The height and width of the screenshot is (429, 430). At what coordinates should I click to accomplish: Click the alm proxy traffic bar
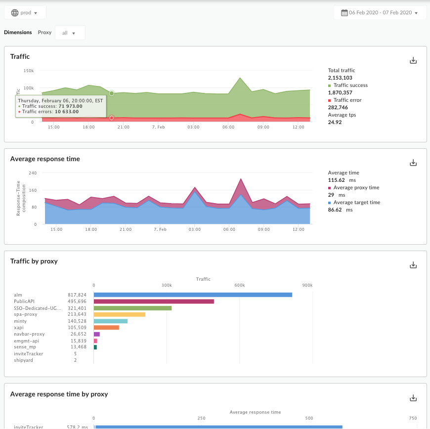193,295
